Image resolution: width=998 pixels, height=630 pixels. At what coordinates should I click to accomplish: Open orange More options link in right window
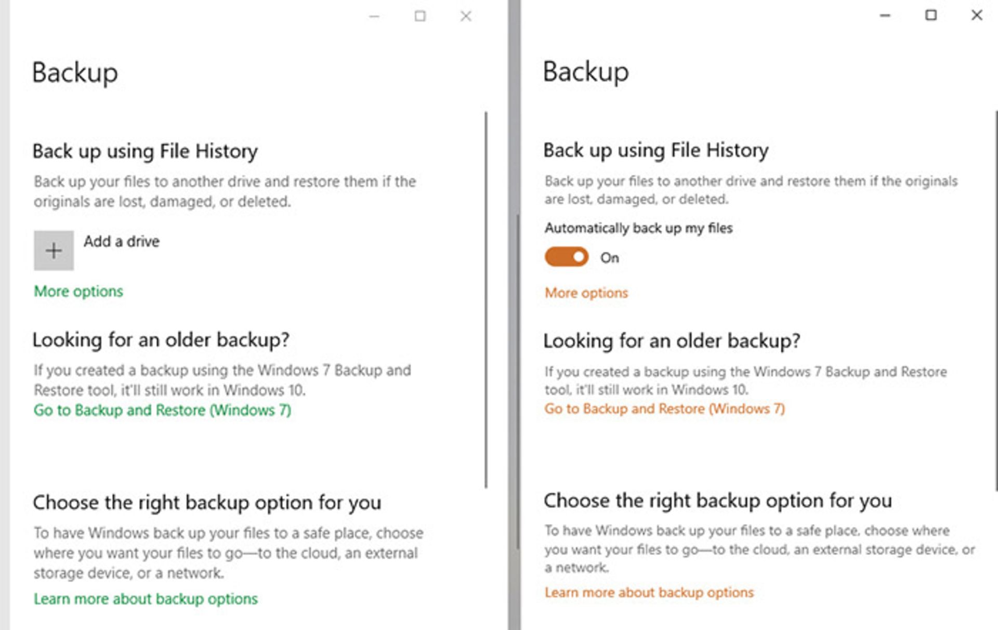click(586, 293)
